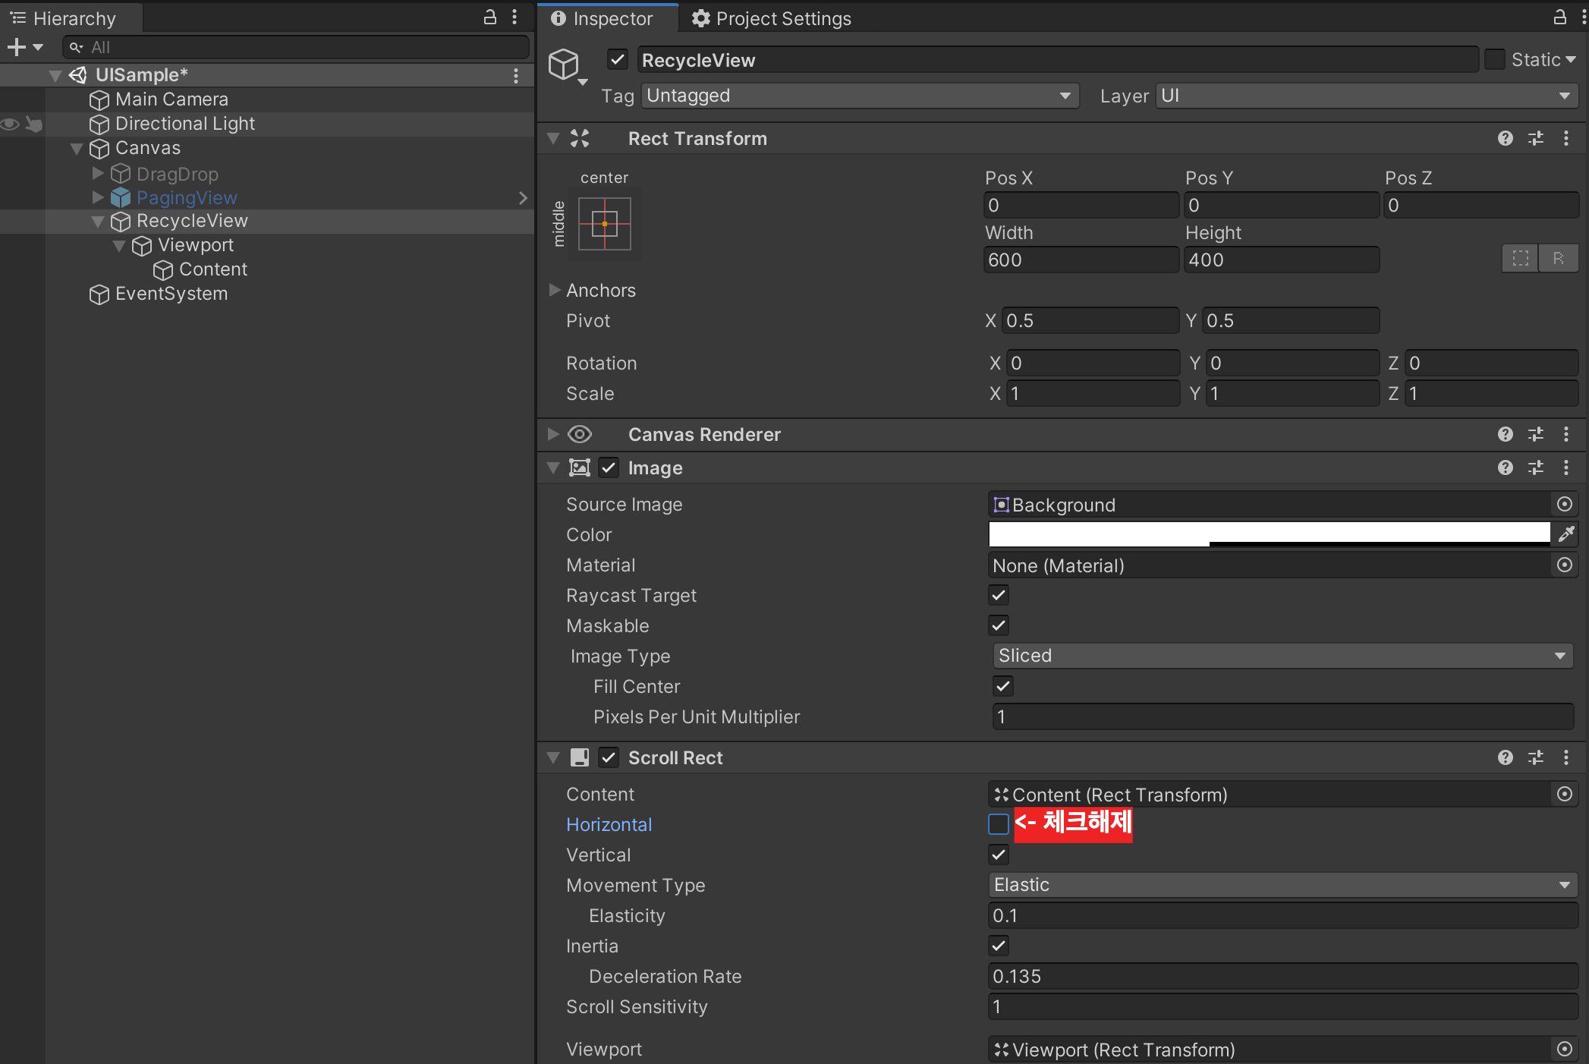Expand DragDrop tree node
This screenshot has width=1589, height=1064.
pos(98,173)
